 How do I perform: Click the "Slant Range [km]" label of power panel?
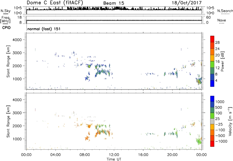[8, 61]
